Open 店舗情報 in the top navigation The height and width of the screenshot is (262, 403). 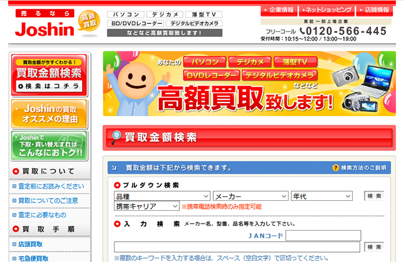point(374,10)
